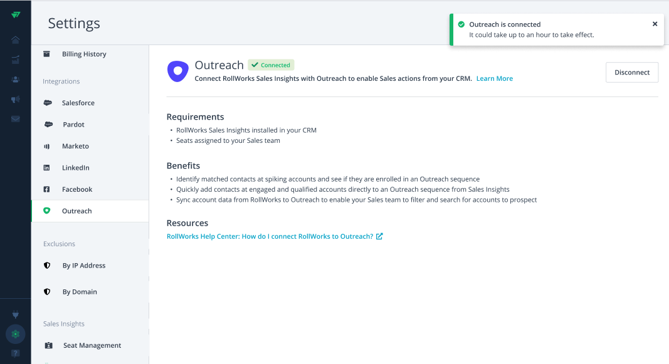Click the Seat Management badge icon
669x364 pixels.
(x=49, y=345)
